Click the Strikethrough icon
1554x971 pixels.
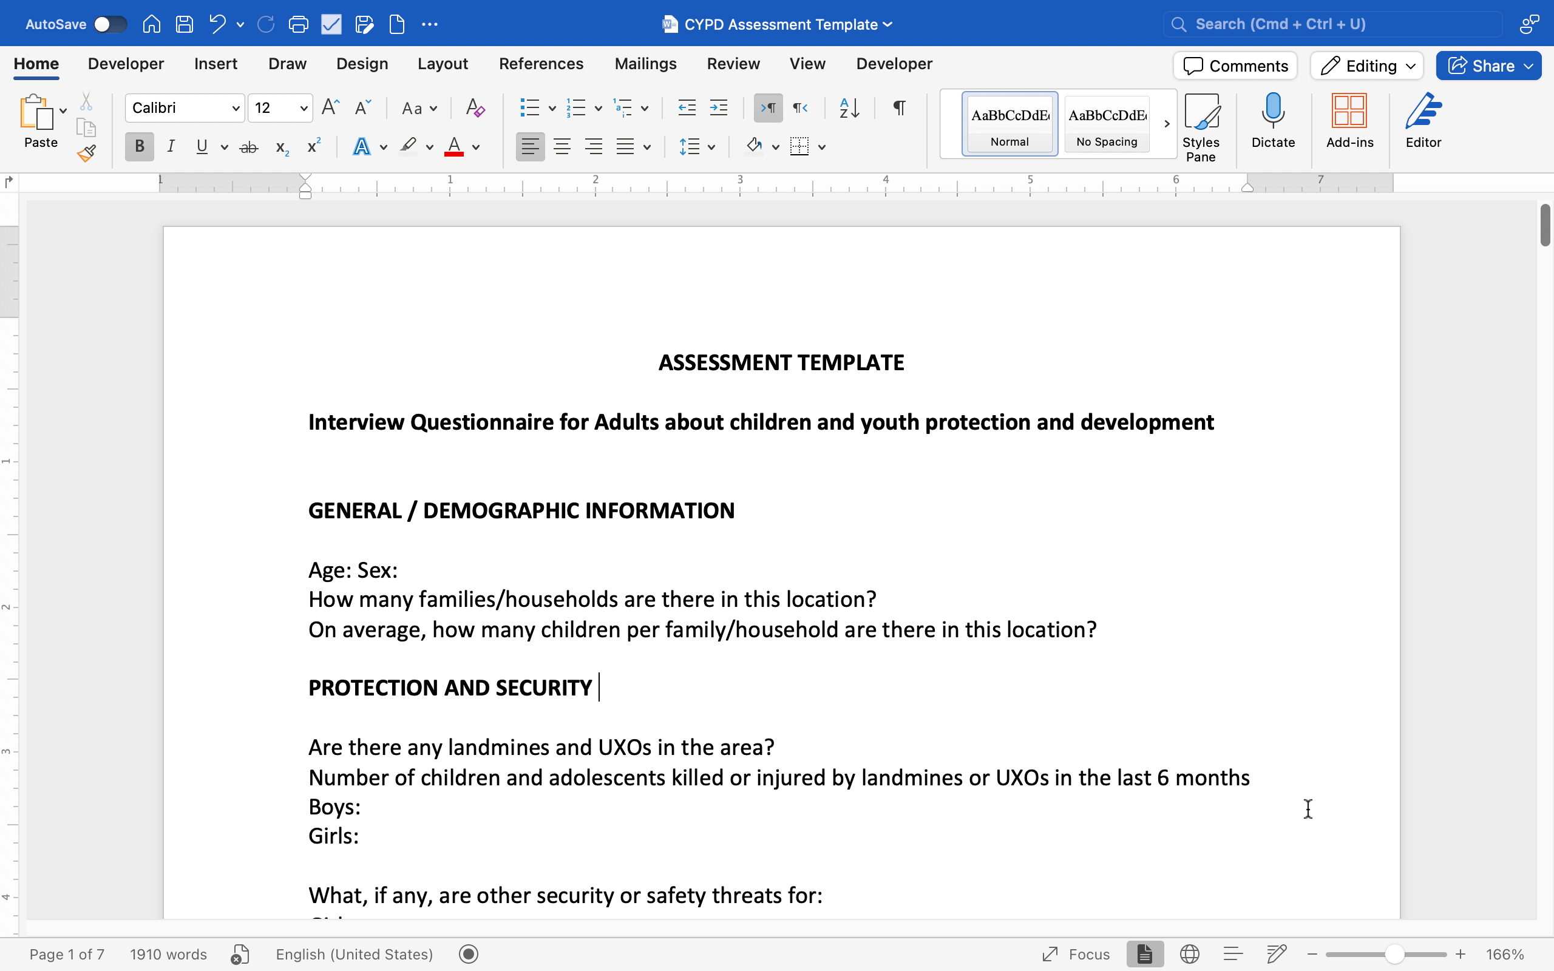(248, 147)
